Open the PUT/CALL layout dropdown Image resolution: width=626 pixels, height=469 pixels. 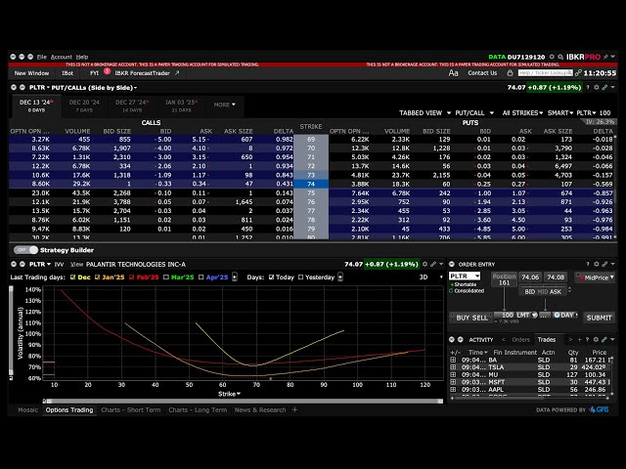pyautogui.click(x=474, y=113)
